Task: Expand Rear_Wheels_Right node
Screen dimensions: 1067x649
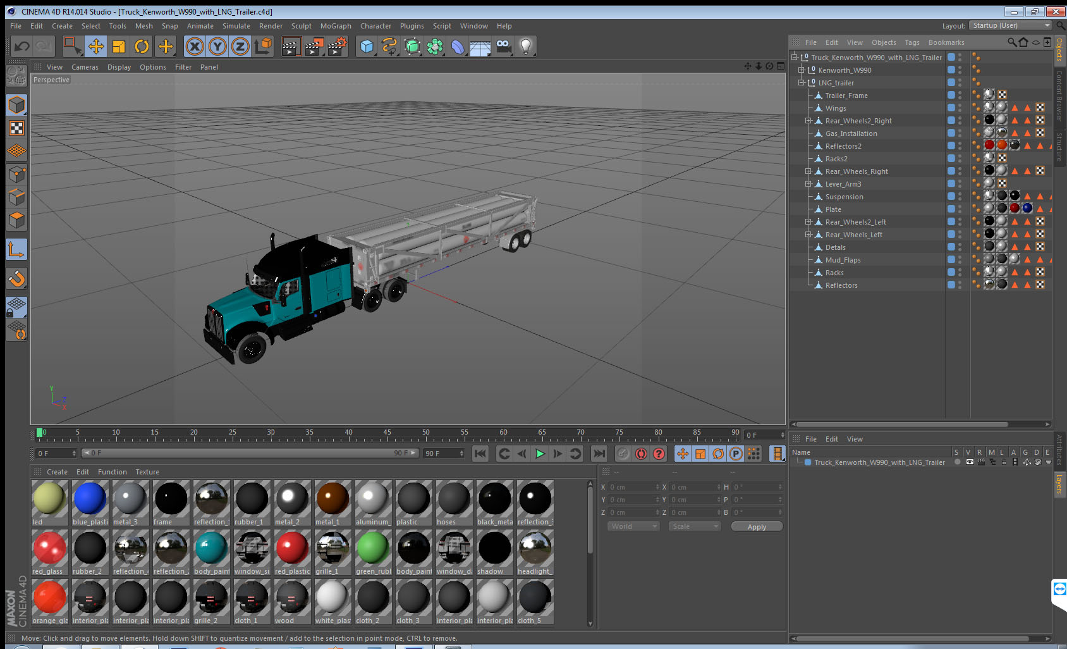Action: [808, 171]
